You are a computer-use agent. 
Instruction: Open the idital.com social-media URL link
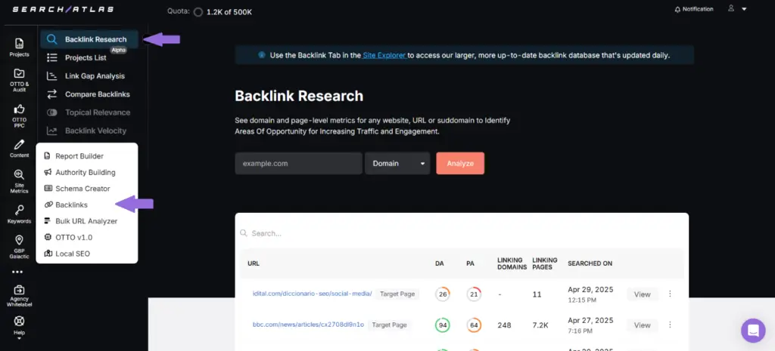tap(312, 294)
